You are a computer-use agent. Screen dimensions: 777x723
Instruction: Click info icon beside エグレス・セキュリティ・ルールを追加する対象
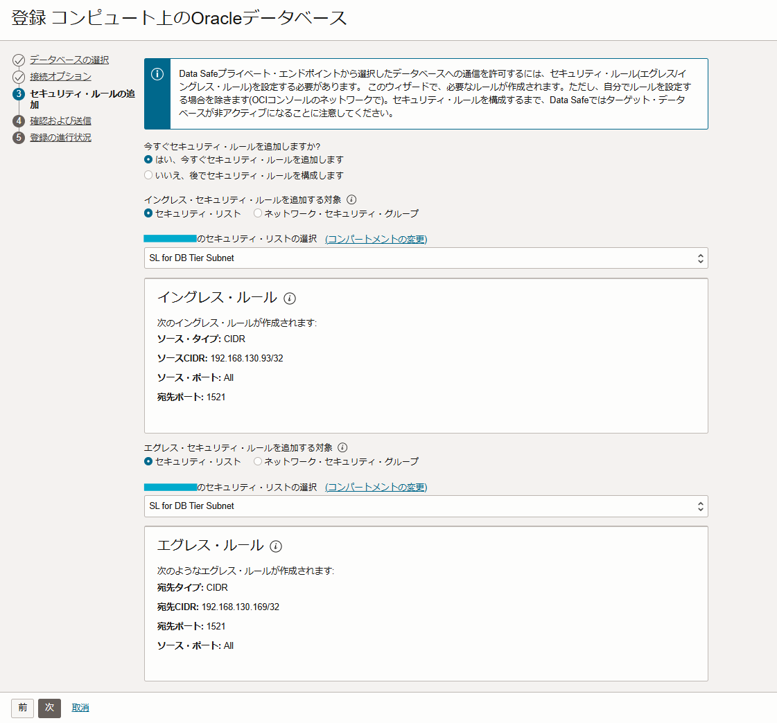pyautogui.click(x=343, y=447)
